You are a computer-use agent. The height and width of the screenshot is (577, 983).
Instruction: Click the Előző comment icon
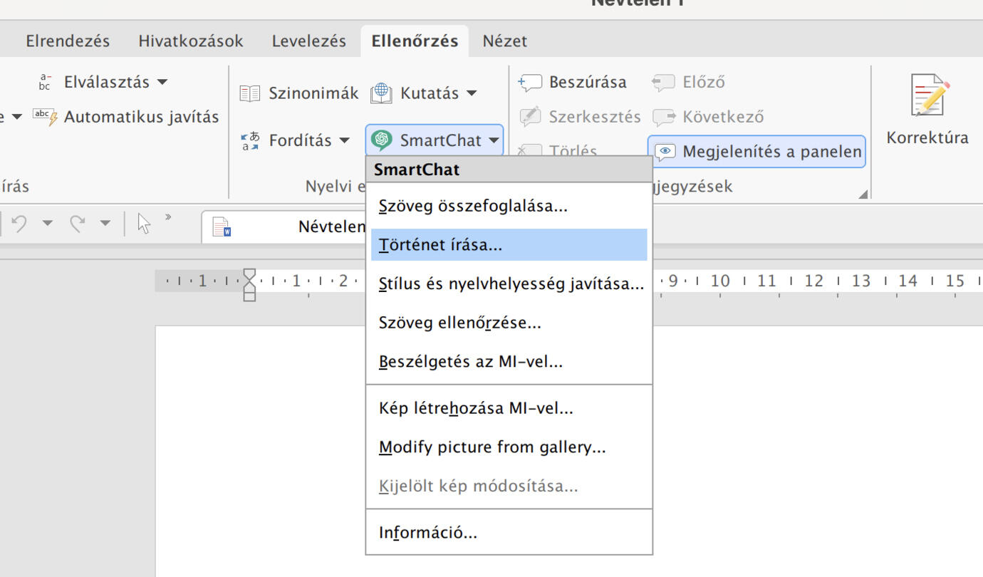[662, 83]
